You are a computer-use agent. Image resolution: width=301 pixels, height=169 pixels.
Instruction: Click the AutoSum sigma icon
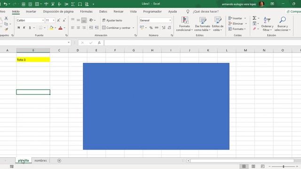coord(254,18)
